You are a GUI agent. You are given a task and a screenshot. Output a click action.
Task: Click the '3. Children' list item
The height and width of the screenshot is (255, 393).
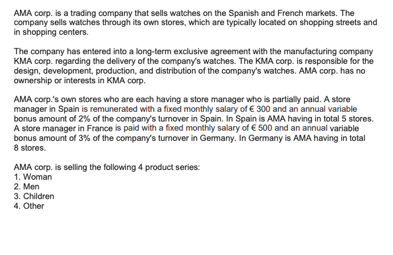click(x=34, y=196)
